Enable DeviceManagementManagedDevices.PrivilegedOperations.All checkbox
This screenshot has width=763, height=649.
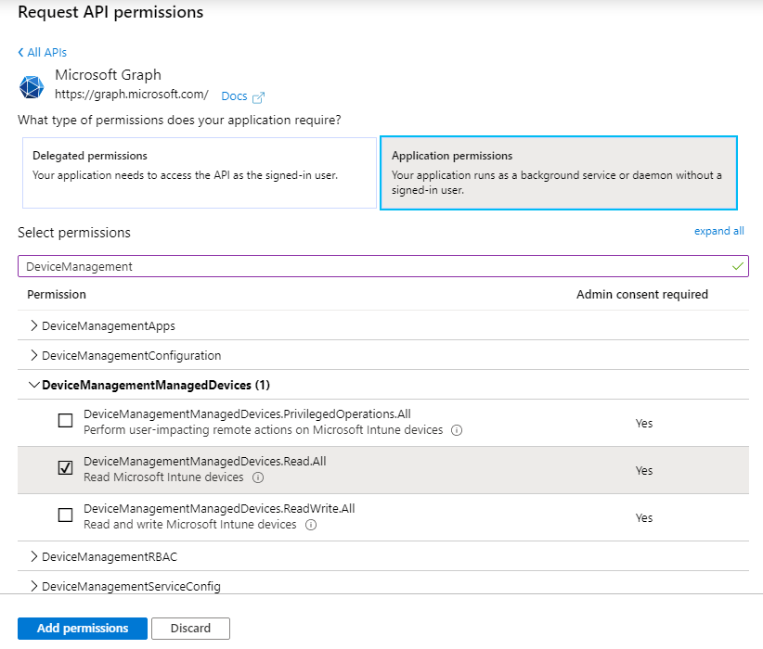(65, 421)
